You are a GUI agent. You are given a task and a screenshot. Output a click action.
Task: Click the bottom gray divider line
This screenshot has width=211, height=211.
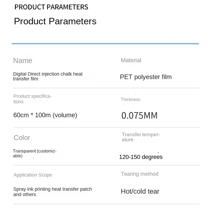pos(106,204)
